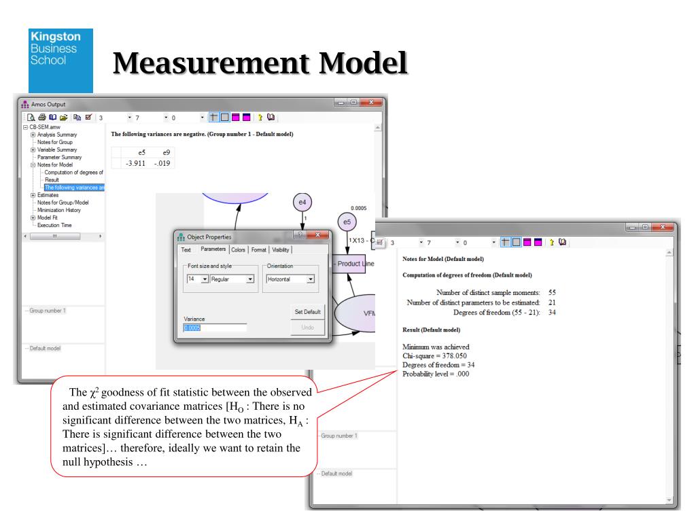The width and height of the screenshot is (696, 522).
Task: Open the help book icon in right output window toolbar
Action: click(562, 242)
